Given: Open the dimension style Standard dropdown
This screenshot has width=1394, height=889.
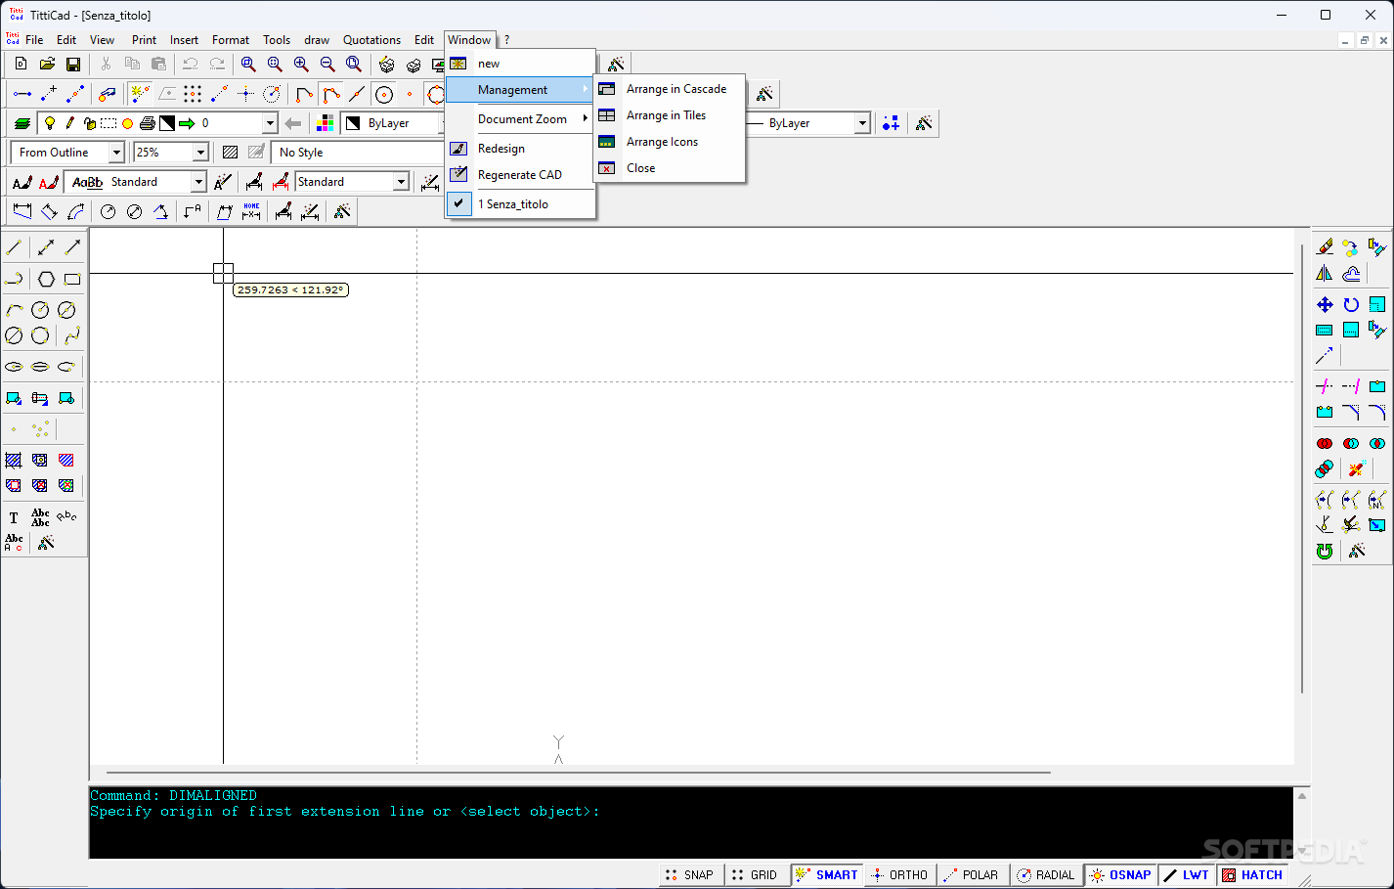Looking at the screenshot, I should pos(401,182).
